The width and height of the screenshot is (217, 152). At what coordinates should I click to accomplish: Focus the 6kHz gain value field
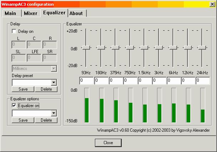tap(174, 81)
